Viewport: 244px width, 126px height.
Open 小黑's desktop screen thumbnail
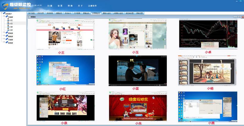[x=208, y=107]
